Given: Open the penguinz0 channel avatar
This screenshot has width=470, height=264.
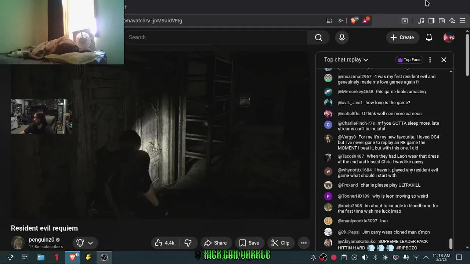Looking at the screenshot, I should [18, 243].
